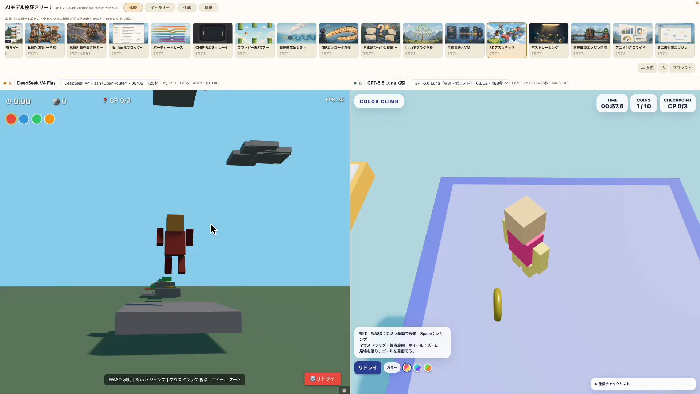Select the pink-yellow color swatch

[x=407, y=368]
